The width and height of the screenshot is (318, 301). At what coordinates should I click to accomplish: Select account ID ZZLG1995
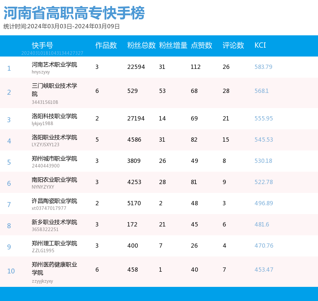[x=43, y=250]
